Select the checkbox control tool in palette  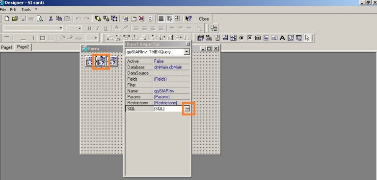point(249,38)
